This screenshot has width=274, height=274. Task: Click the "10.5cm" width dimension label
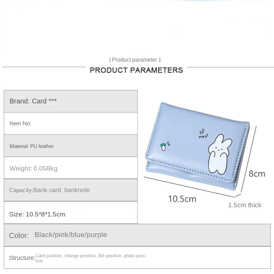click(182, 199)
